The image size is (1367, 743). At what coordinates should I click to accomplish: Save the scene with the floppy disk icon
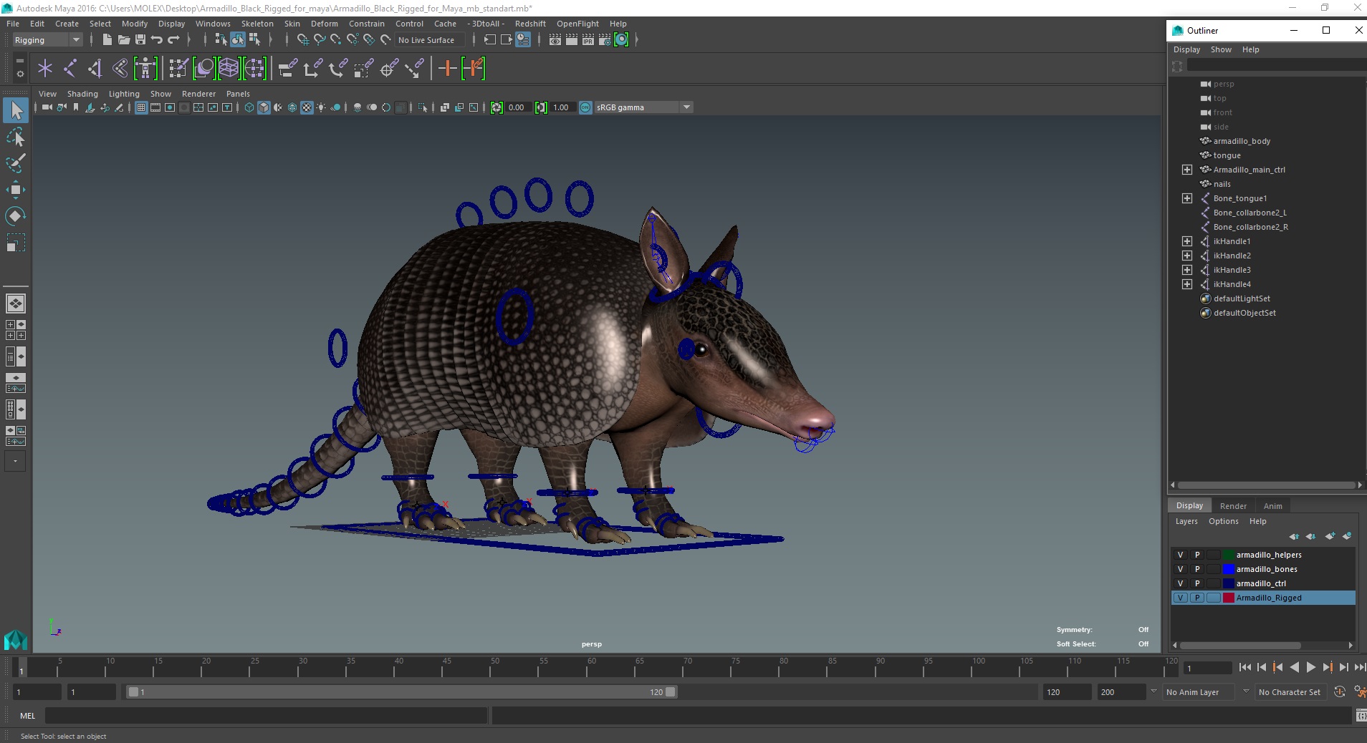(140, 40)
